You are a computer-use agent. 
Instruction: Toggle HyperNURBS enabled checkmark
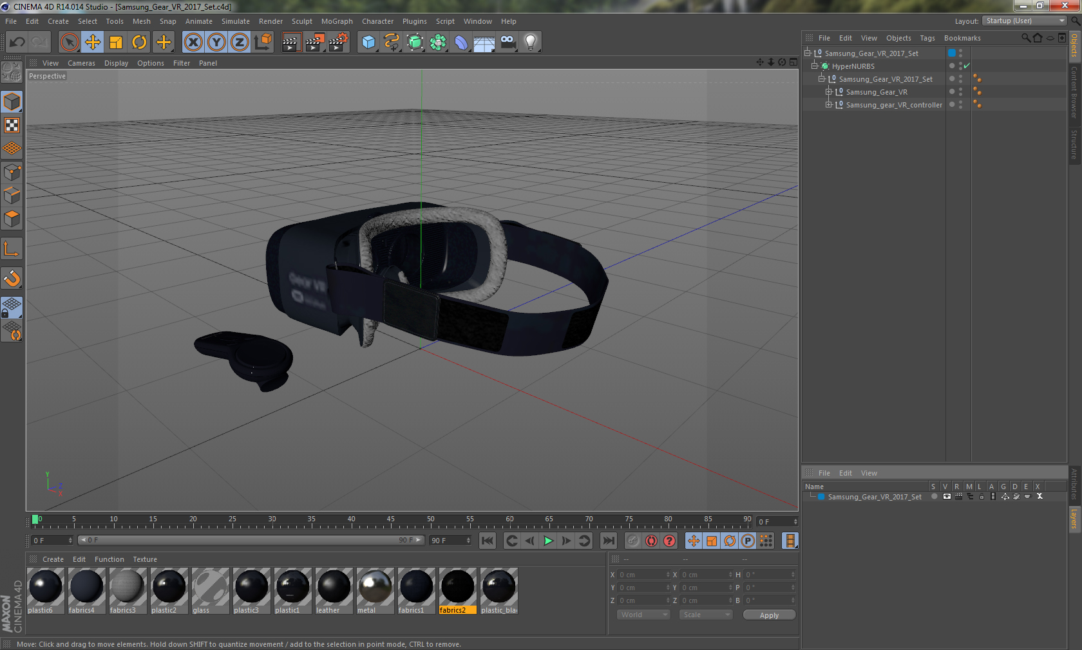[967, 66]
